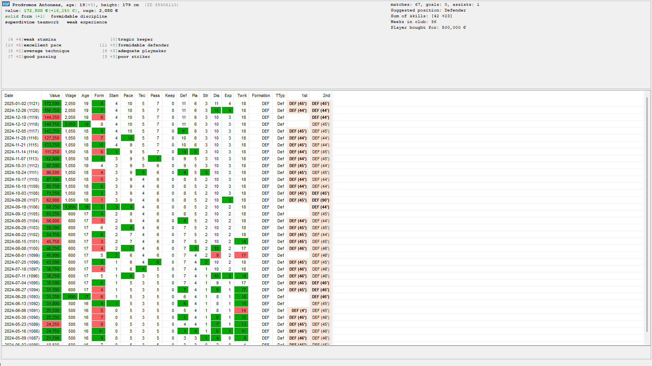652x366 pixels.
Task: Click the Twrk column header
Action: pos(242,95)
